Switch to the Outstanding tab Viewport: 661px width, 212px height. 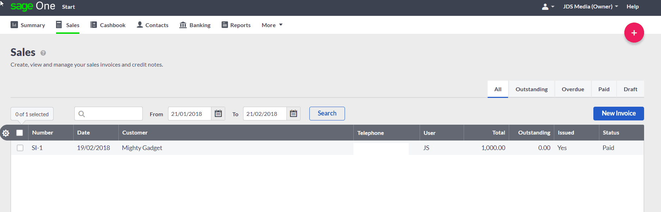point(531,89)
